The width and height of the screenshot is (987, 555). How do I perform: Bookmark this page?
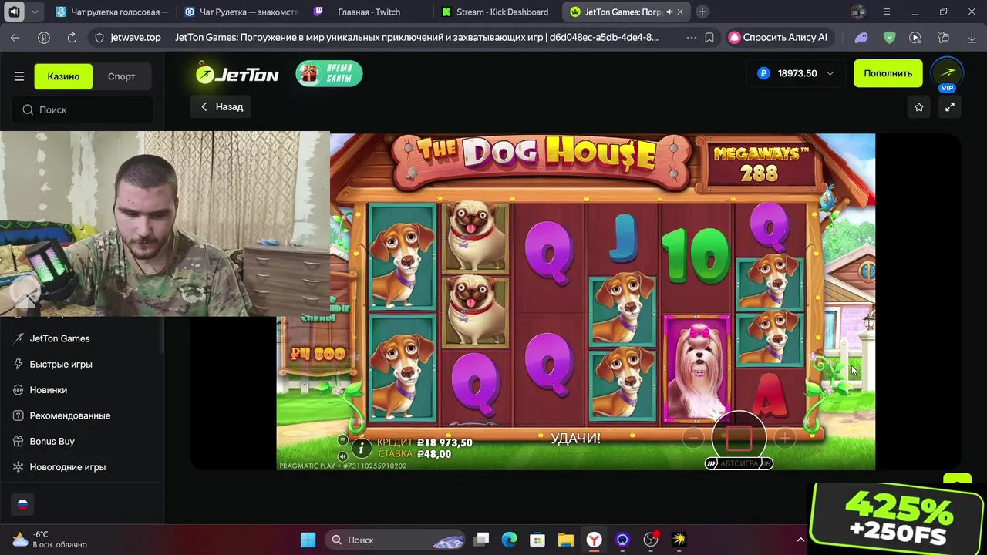click(709, 37)
